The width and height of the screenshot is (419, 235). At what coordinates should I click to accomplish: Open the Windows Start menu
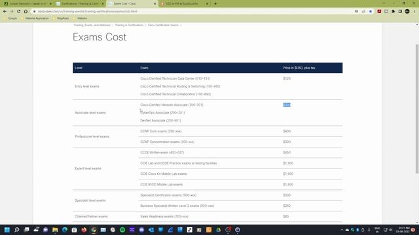point(7,230)
